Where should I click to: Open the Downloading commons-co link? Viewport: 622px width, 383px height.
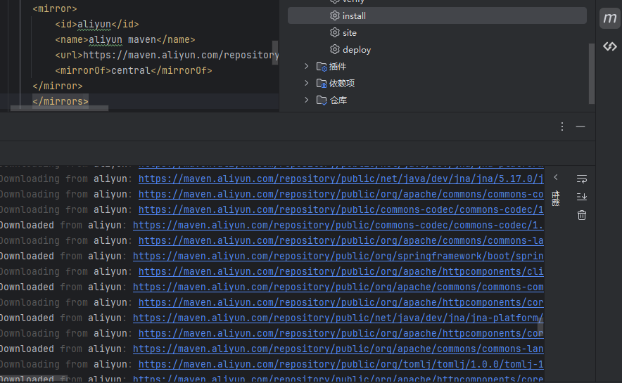(x=341, y=195)
